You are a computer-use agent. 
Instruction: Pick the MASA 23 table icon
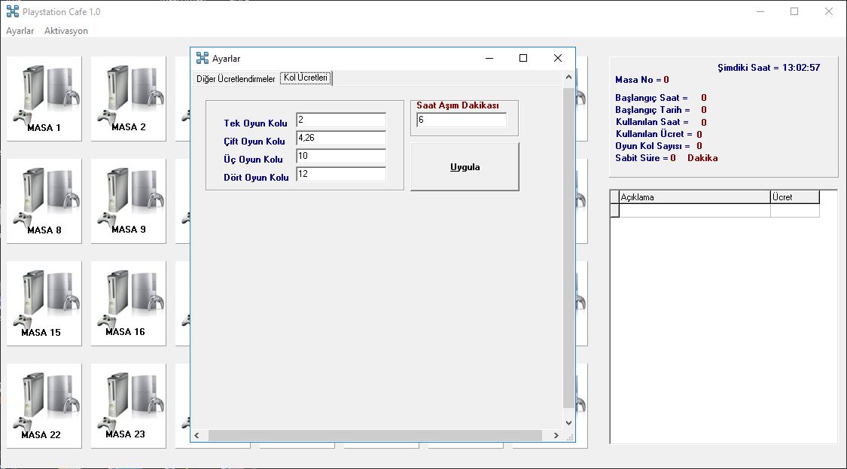[x=129, y=406]
